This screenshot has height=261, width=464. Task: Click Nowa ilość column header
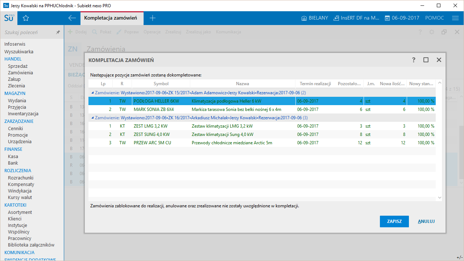[392, 84]
